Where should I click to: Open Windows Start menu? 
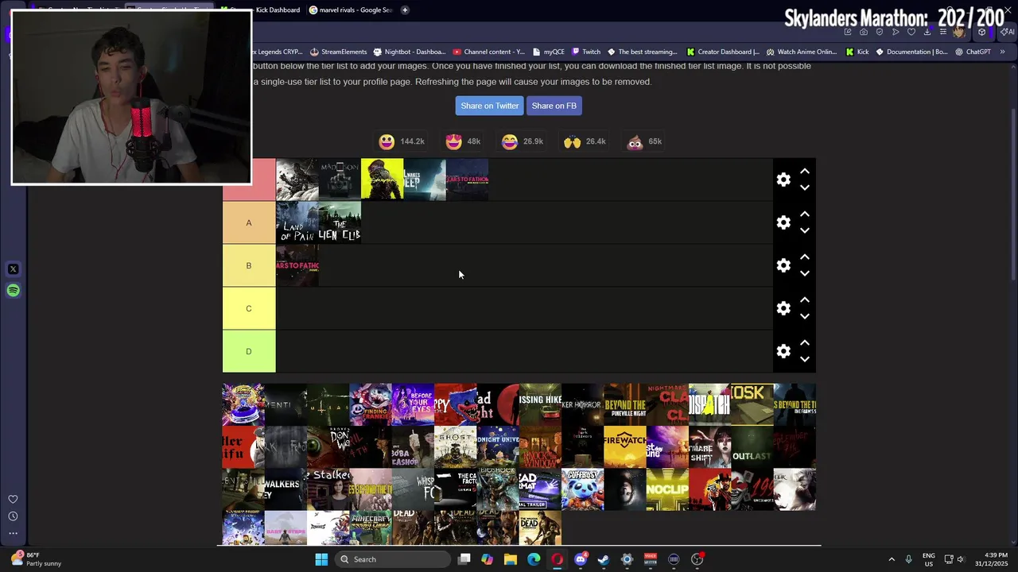click(321, 559)
